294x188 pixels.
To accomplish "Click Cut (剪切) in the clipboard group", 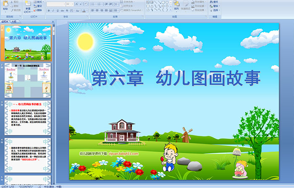I will coord(15,2).
